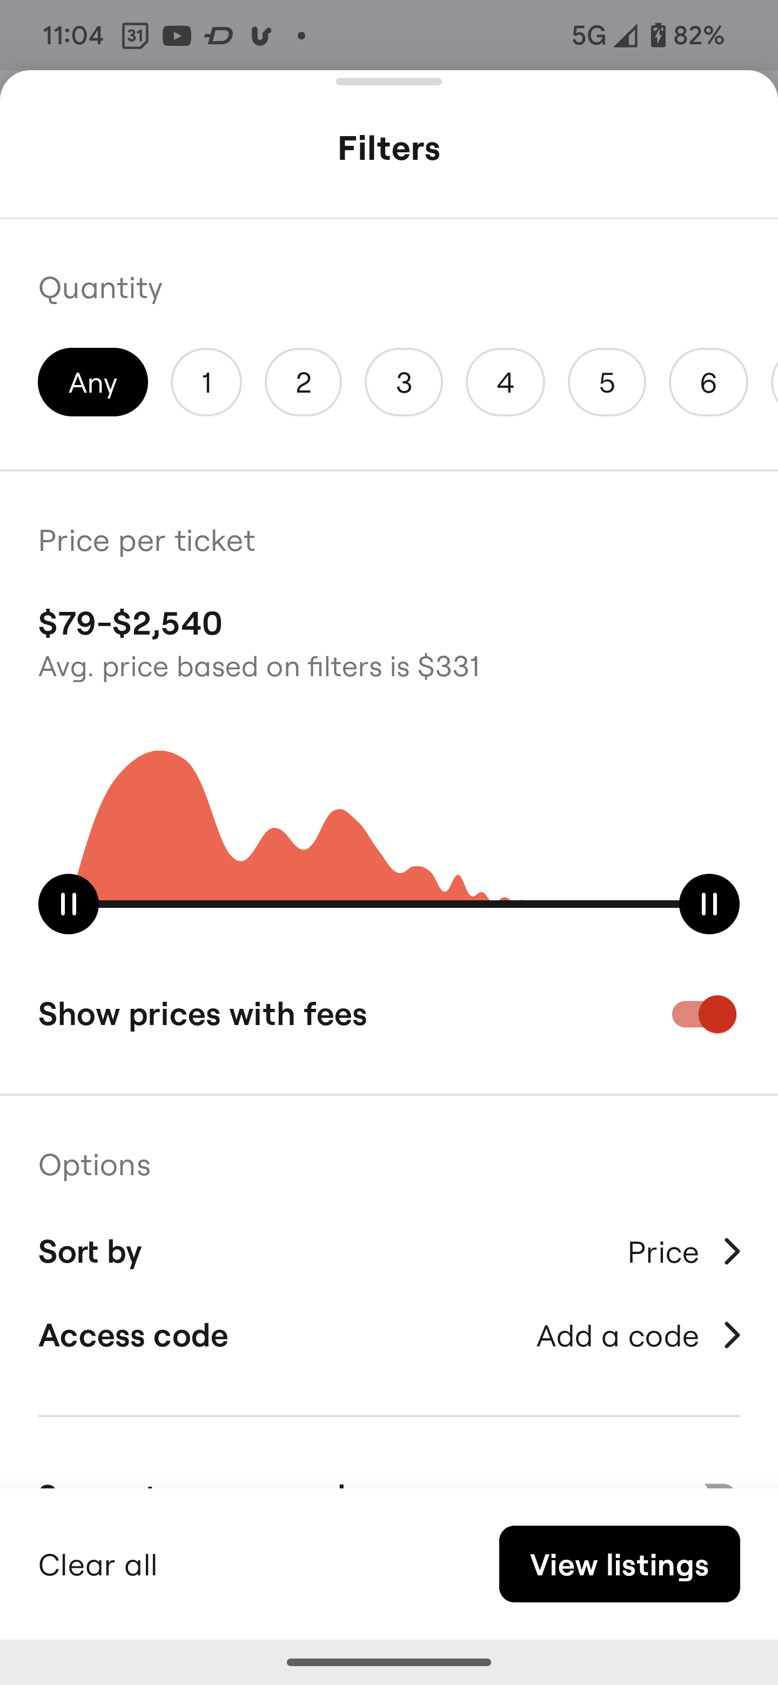Tap the battery status icon
The width and height of the screenshot is (778, 1685).
pyautogui.click(x=657, y=35)
